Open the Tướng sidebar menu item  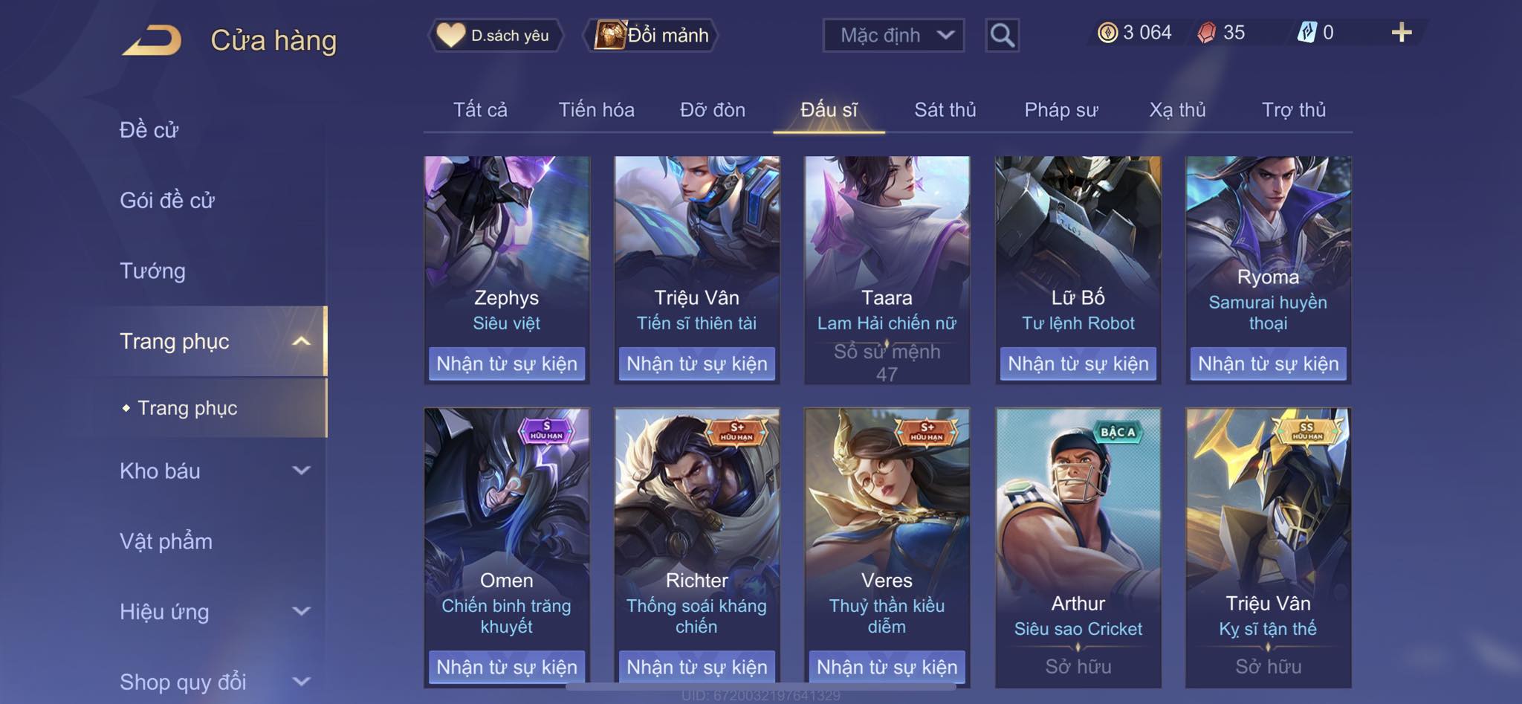pyautogui.click(x=152, y=271)
